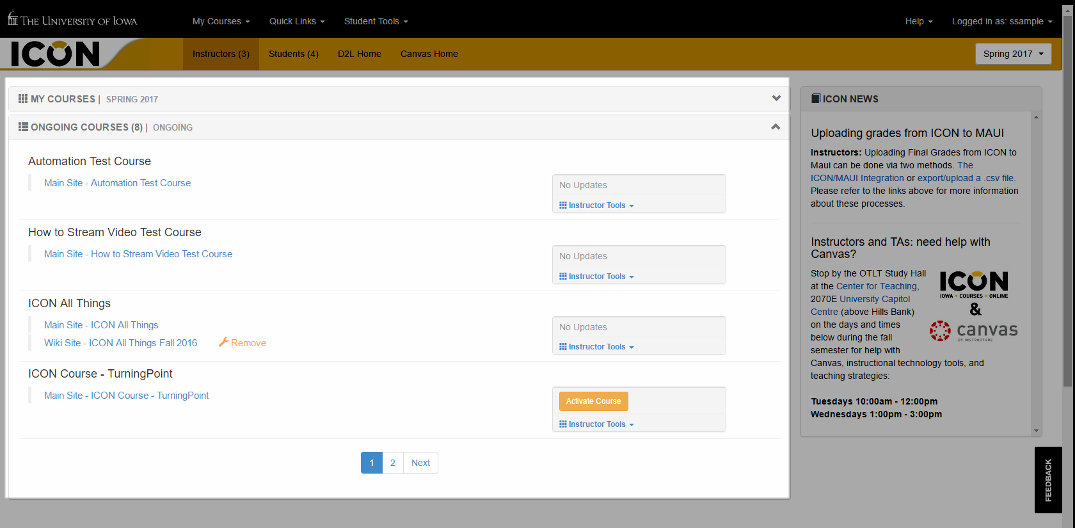Open the Student Tools dropdown menu
The width and height of the screenshot is (1075, 528).
(x=376, y=21)
